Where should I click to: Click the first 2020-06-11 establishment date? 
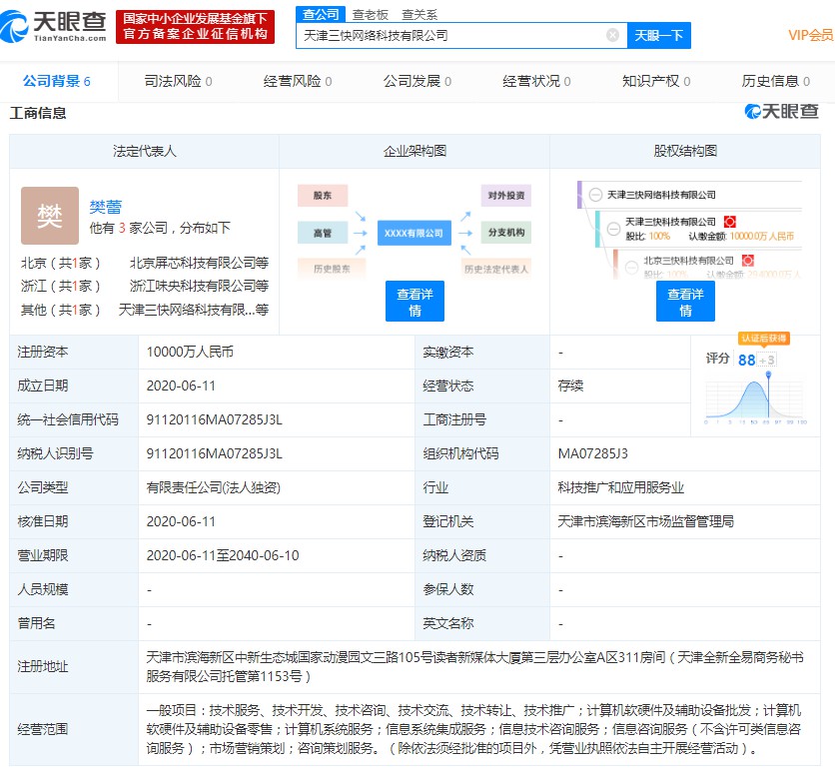181,386
